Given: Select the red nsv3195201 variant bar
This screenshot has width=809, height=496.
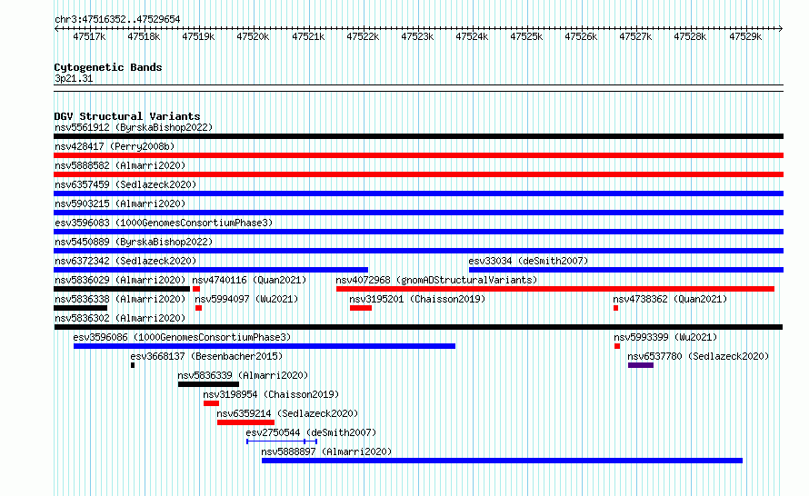Looking at the screenshot, I should (x=361, y=308).
